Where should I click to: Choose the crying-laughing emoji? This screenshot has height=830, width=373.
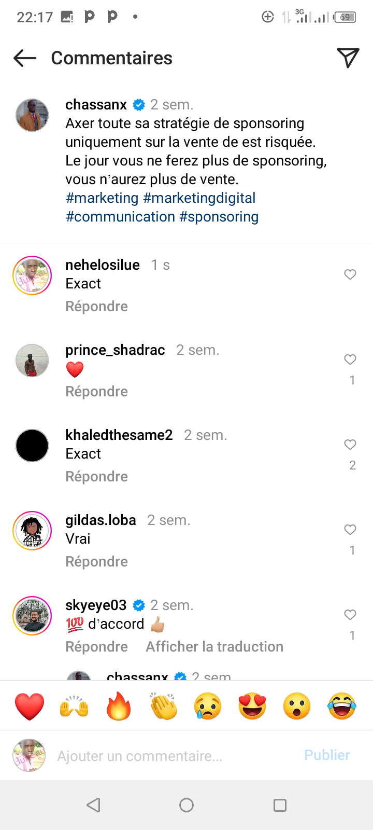click(342, 706)
